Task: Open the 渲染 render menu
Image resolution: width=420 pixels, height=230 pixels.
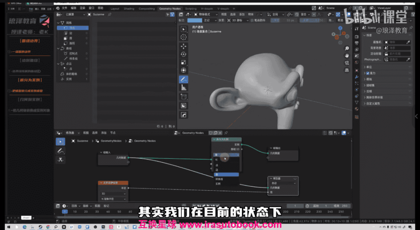Action: pyautogui.click(x=83, y=8)
